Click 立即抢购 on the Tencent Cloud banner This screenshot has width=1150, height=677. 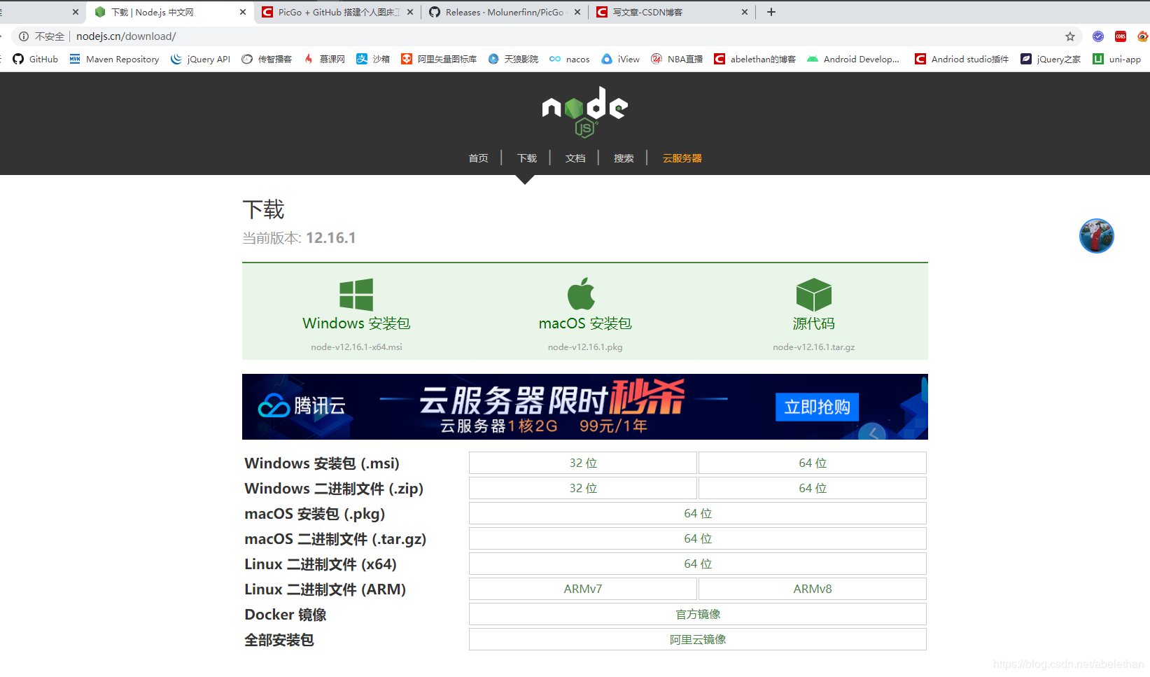[817, 407]
